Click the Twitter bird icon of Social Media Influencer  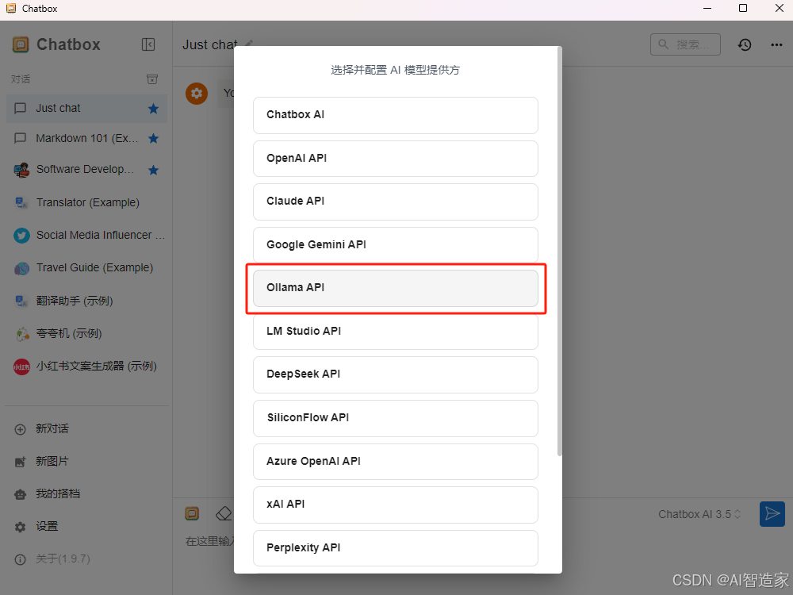[x=21, y=236]
